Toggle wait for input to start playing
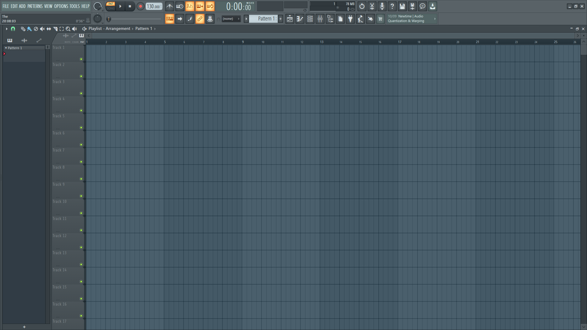 pyautogui.click(x=180, y=6)
